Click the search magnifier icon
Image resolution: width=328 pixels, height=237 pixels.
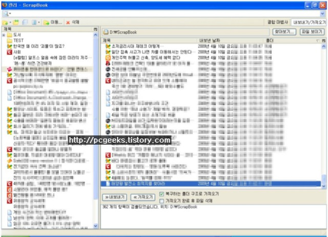click(x=6, y=14)
